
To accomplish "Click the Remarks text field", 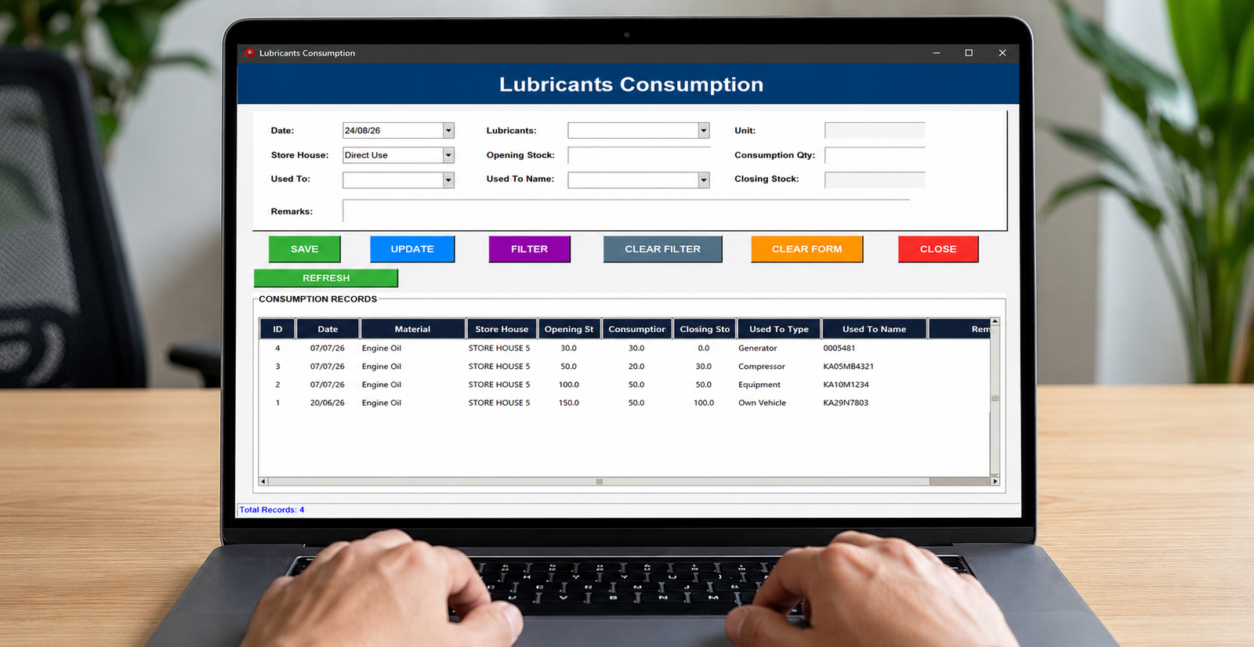I will click(626, 211).
